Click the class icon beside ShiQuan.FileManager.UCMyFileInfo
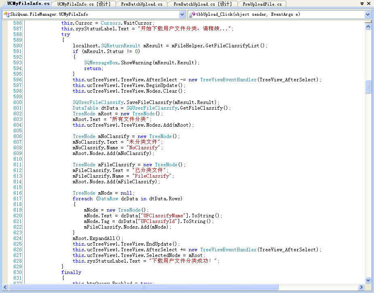The height and width of the screenshot is (293, 374). coord(6,14)
